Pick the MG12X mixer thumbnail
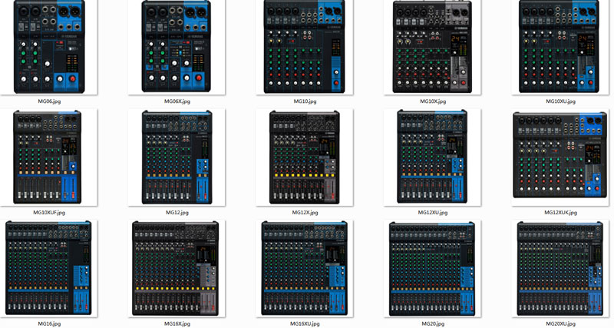Viewport: 614px width, 328px height. point(304,157)
